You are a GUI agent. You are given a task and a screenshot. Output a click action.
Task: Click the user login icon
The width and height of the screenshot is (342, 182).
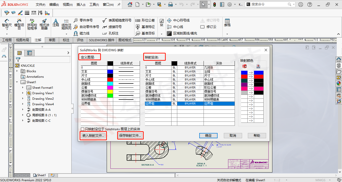[x=301, y=4]
